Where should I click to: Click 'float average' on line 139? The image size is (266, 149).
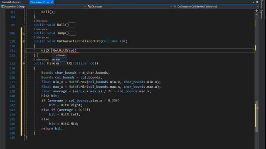click(x=54, y=91)
